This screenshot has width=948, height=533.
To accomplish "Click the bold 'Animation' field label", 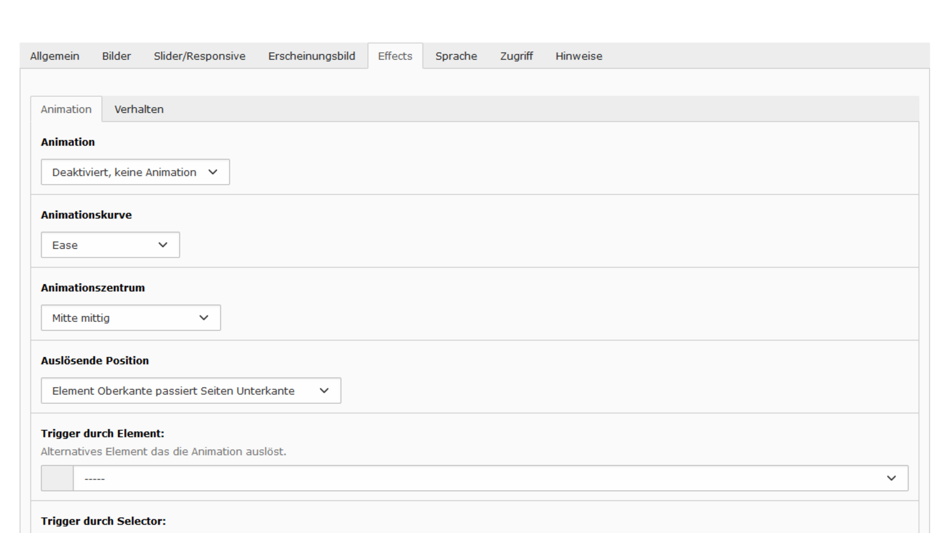I will click(68, 142).
